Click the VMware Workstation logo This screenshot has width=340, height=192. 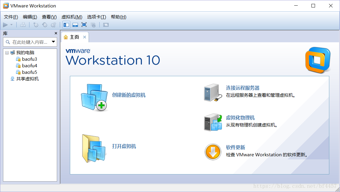tap(318, 60)
